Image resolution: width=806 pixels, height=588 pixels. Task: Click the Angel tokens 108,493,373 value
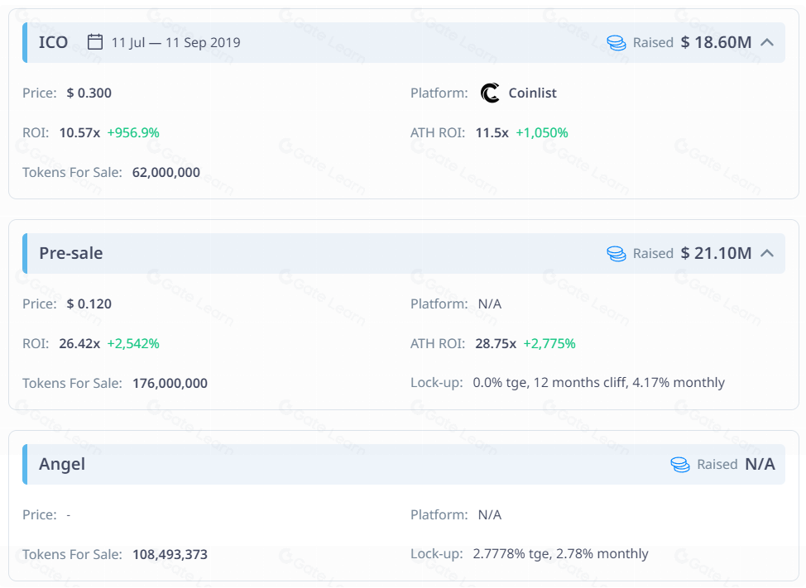click(x=170, y=554)
